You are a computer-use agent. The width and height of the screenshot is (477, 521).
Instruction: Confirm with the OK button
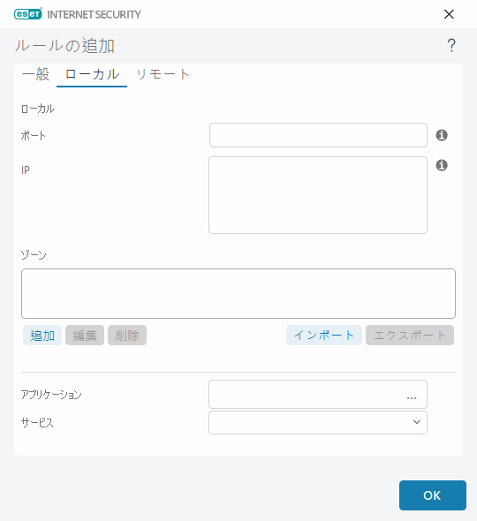433,495
